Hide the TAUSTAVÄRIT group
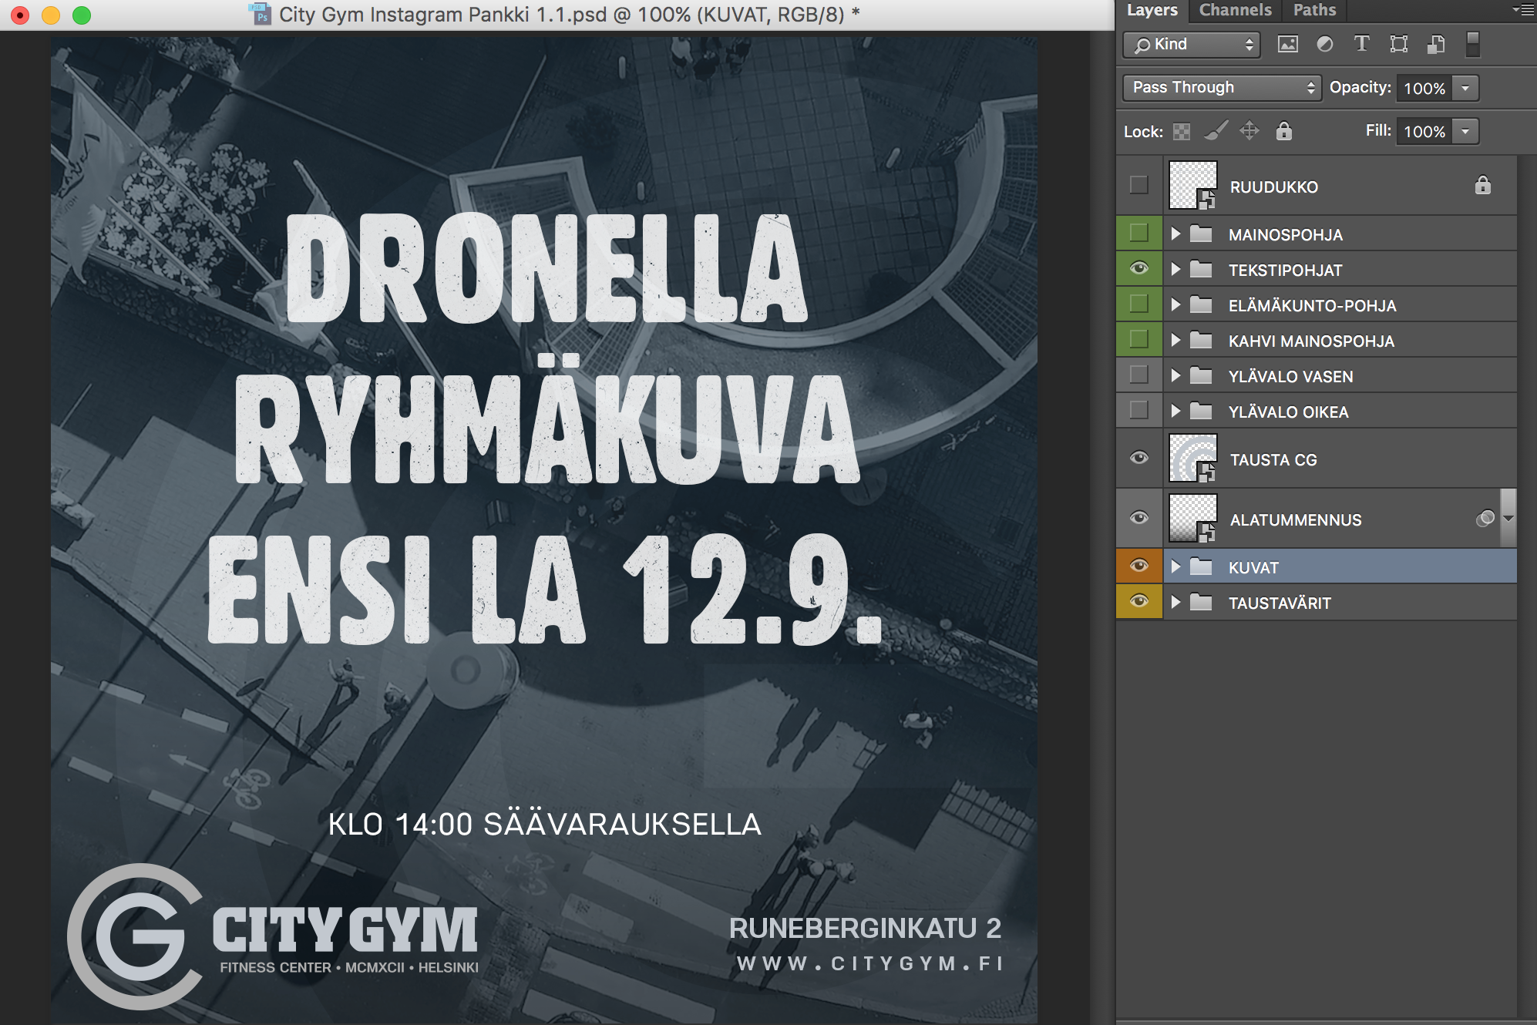1537x1025 pixels. pyautogui.click(x=1138, y=601)
